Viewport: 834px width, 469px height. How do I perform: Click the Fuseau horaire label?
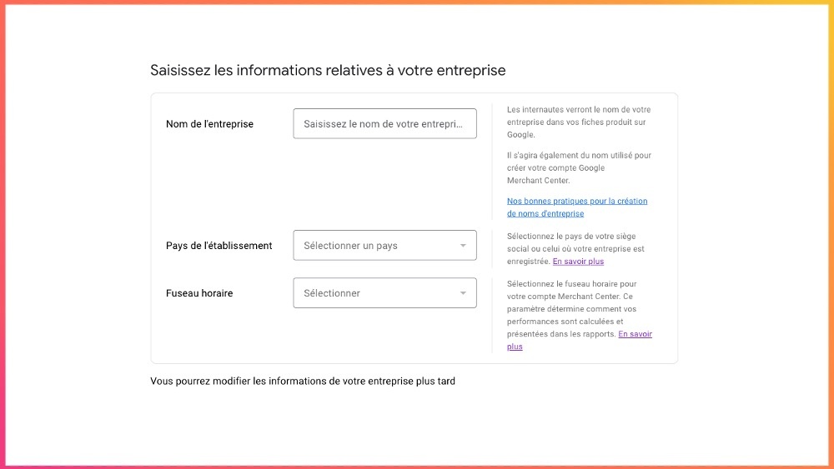click(199, 293)
